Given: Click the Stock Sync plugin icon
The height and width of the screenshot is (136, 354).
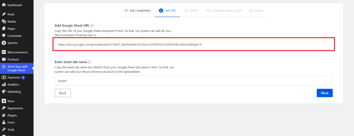Looking at the screenshot, I should [3, 67].
